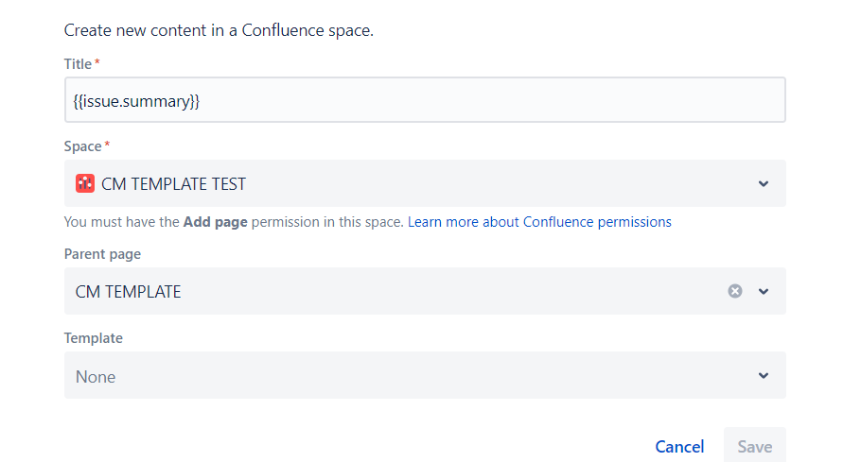The width and height of the screenshot is (861, 462).
Task: Click the Add page bold text
Action: [x=216, y=222]
